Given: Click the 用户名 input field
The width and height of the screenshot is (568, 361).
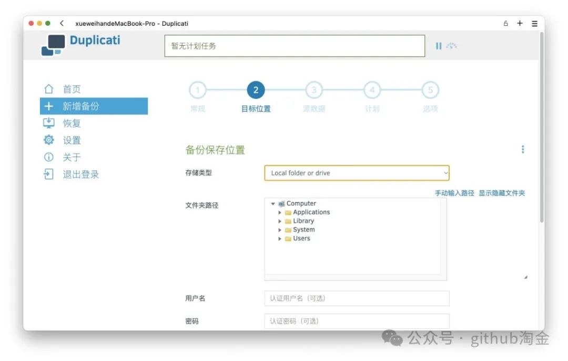Looking at the screenshot, I should point(357,298).
